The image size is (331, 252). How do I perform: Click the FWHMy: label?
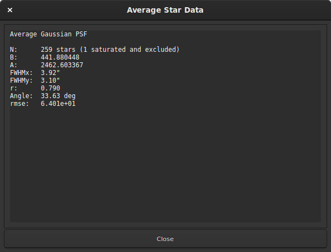(x=22, y=81)
